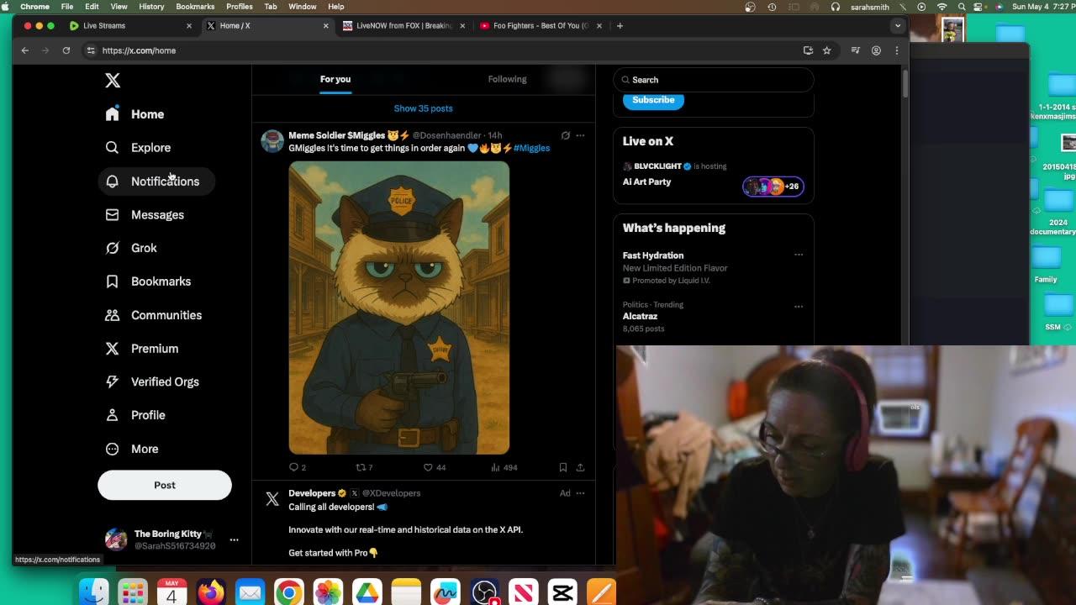1076x605 pixels.
Task: Open Profile in the X sidebar
Action: point(135,415)
